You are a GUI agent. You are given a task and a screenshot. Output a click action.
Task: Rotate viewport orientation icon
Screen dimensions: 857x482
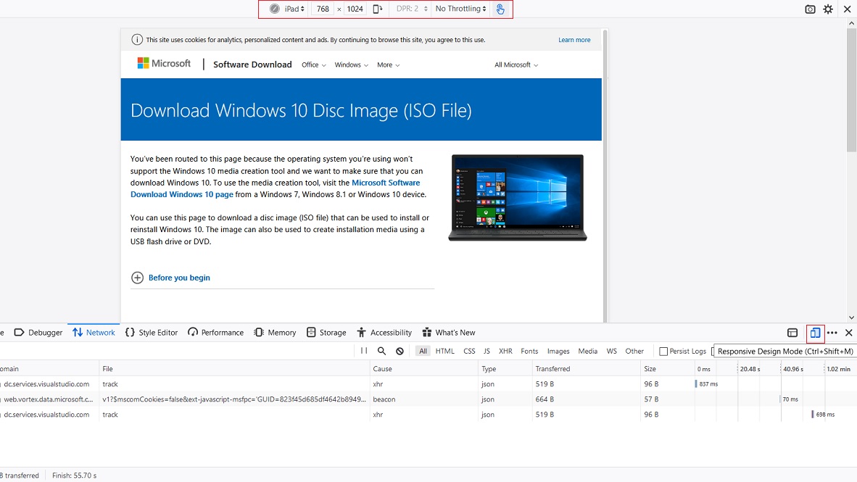click(377, 9)
